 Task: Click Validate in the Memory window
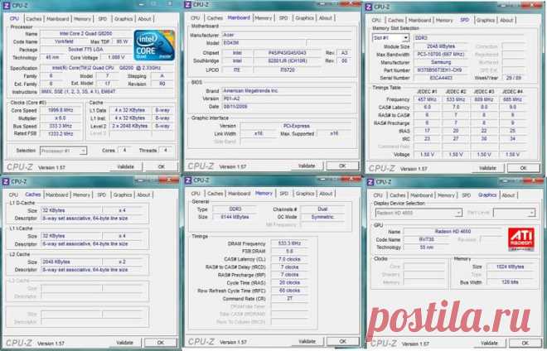[307, 341]
